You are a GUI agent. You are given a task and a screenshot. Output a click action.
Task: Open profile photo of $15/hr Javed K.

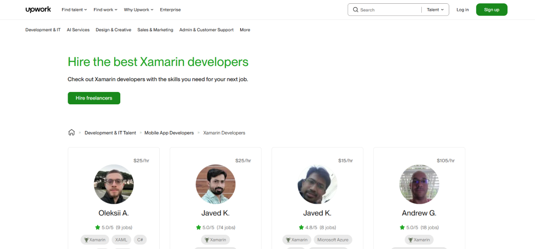[x=317, y=184]
